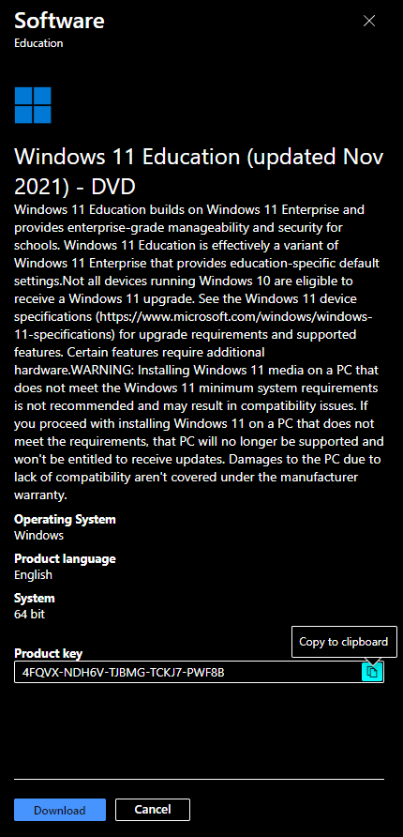403x837 pixels.
Task: Click the "Operating System" label
Action: click(65, 520)
